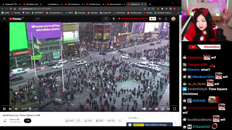Pause the EarthCam live video
The width and height of the screenshot is (232, 130).
(x=4, y=109)
